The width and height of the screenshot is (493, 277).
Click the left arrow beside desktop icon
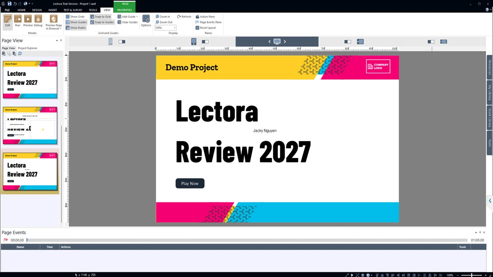(x=270, y=42)
